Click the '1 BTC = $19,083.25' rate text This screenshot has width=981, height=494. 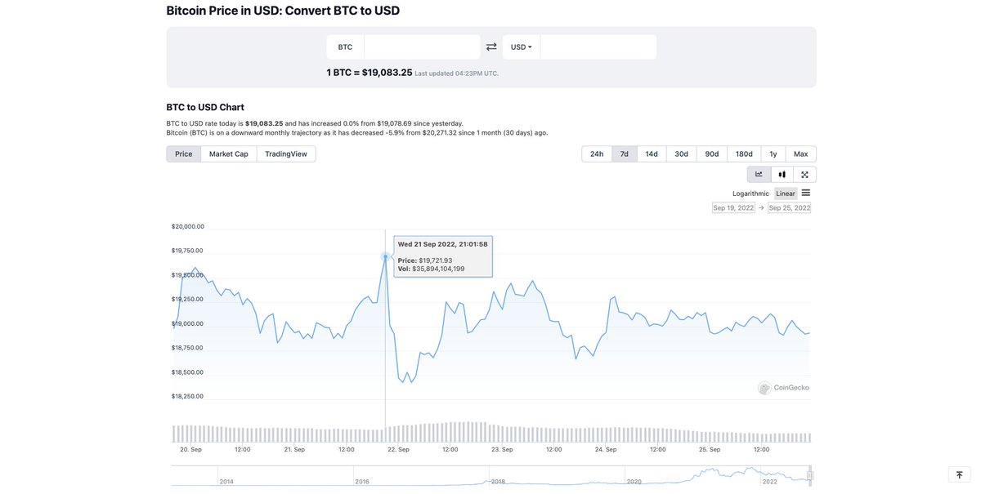[x=370, y=72]
